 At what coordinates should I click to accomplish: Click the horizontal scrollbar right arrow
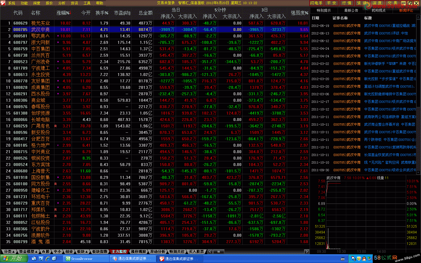[307, 252]
